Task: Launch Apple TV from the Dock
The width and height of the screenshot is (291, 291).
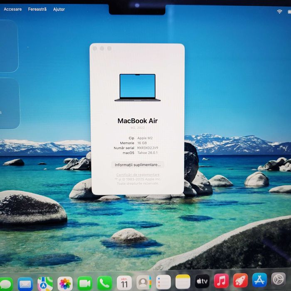Action: coord(202,281)
